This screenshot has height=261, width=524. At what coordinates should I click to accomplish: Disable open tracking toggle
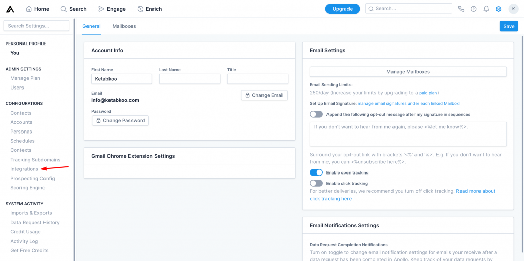coord(316,172)
